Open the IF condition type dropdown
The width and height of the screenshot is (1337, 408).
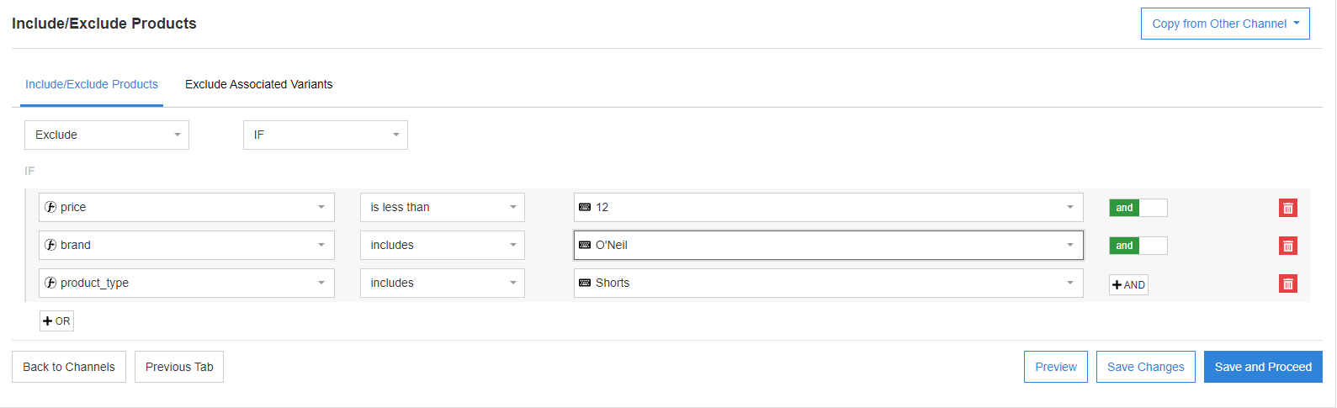pos(326,135)
